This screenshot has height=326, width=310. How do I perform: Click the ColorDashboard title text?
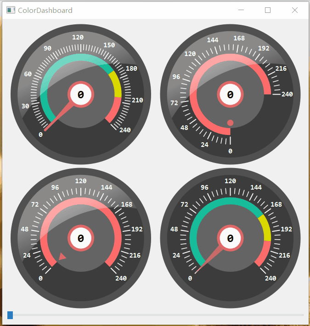coord(45,11)
